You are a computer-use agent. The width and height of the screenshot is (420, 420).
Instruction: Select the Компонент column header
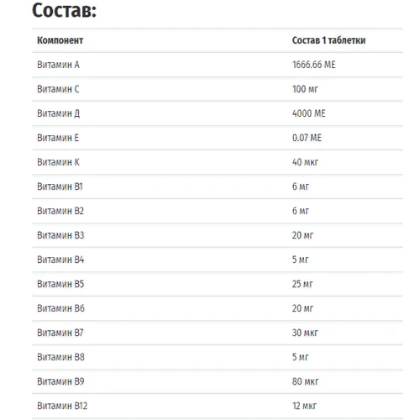(60, 40)
